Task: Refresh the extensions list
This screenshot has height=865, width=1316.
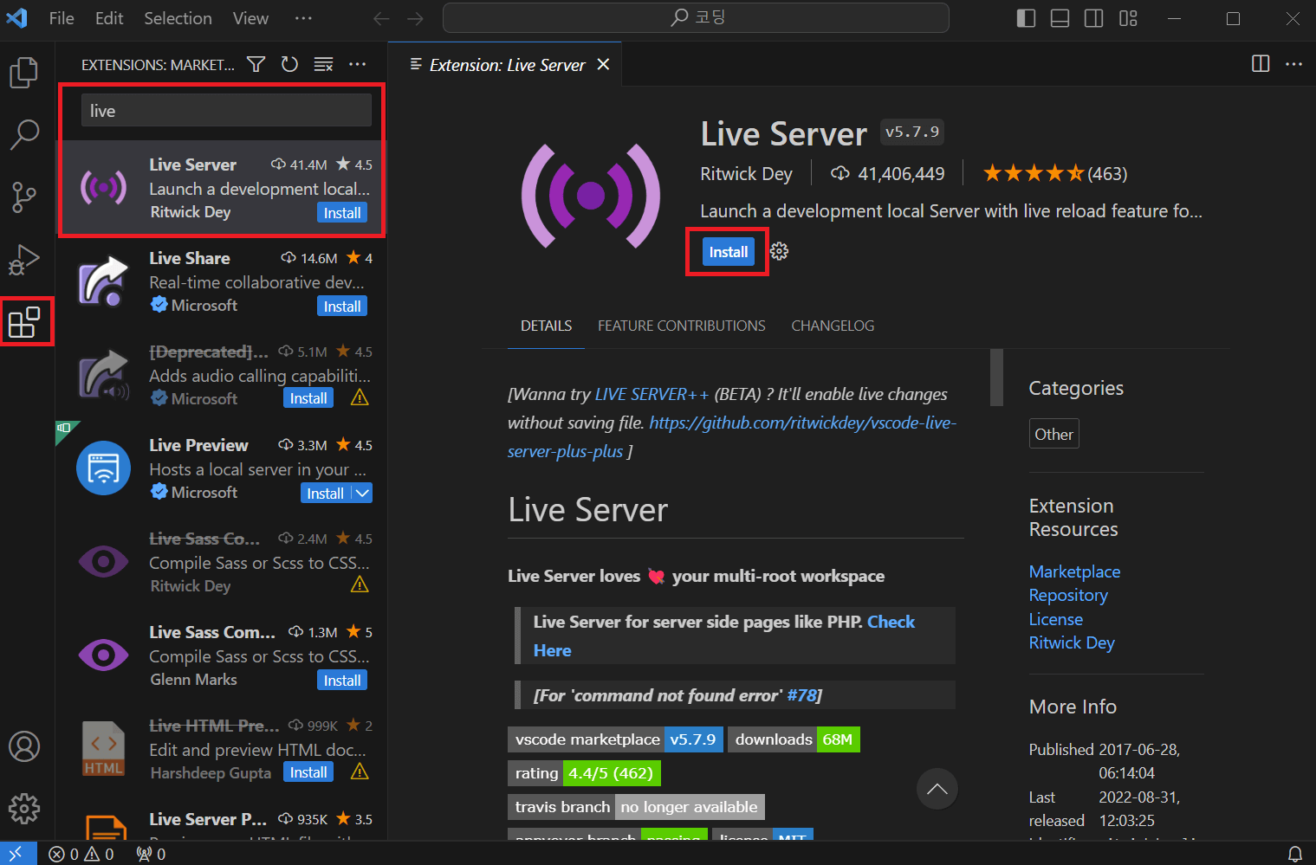Action: 289,65
